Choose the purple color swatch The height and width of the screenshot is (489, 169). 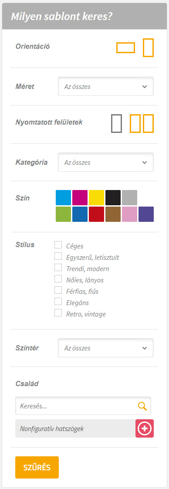(146, 214)
